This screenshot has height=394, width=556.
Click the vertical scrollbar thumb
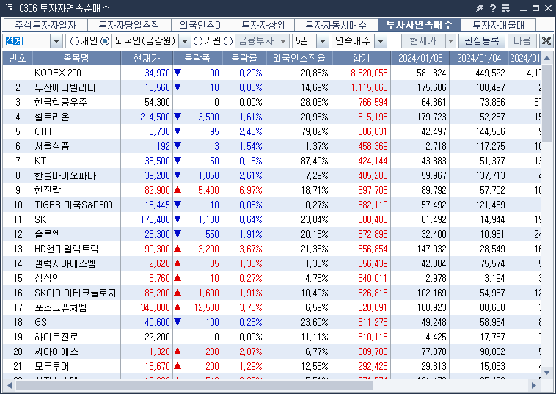click(546, 103)
